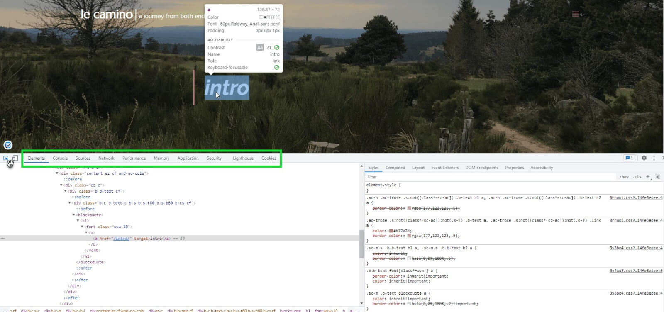Click the blue checkmark badge on the page

(x=8, y=145)
